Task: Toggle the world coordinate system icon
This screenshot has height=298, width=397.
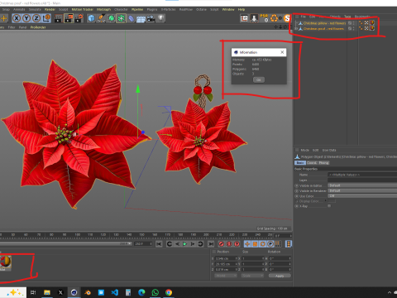Action: click(x=46, y=18)
